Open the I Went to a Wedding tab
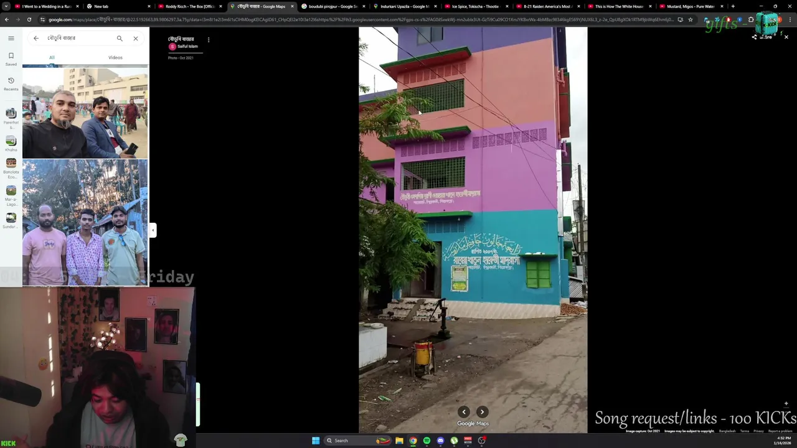Viewport: 797px width, 448px height. (47, 6)
